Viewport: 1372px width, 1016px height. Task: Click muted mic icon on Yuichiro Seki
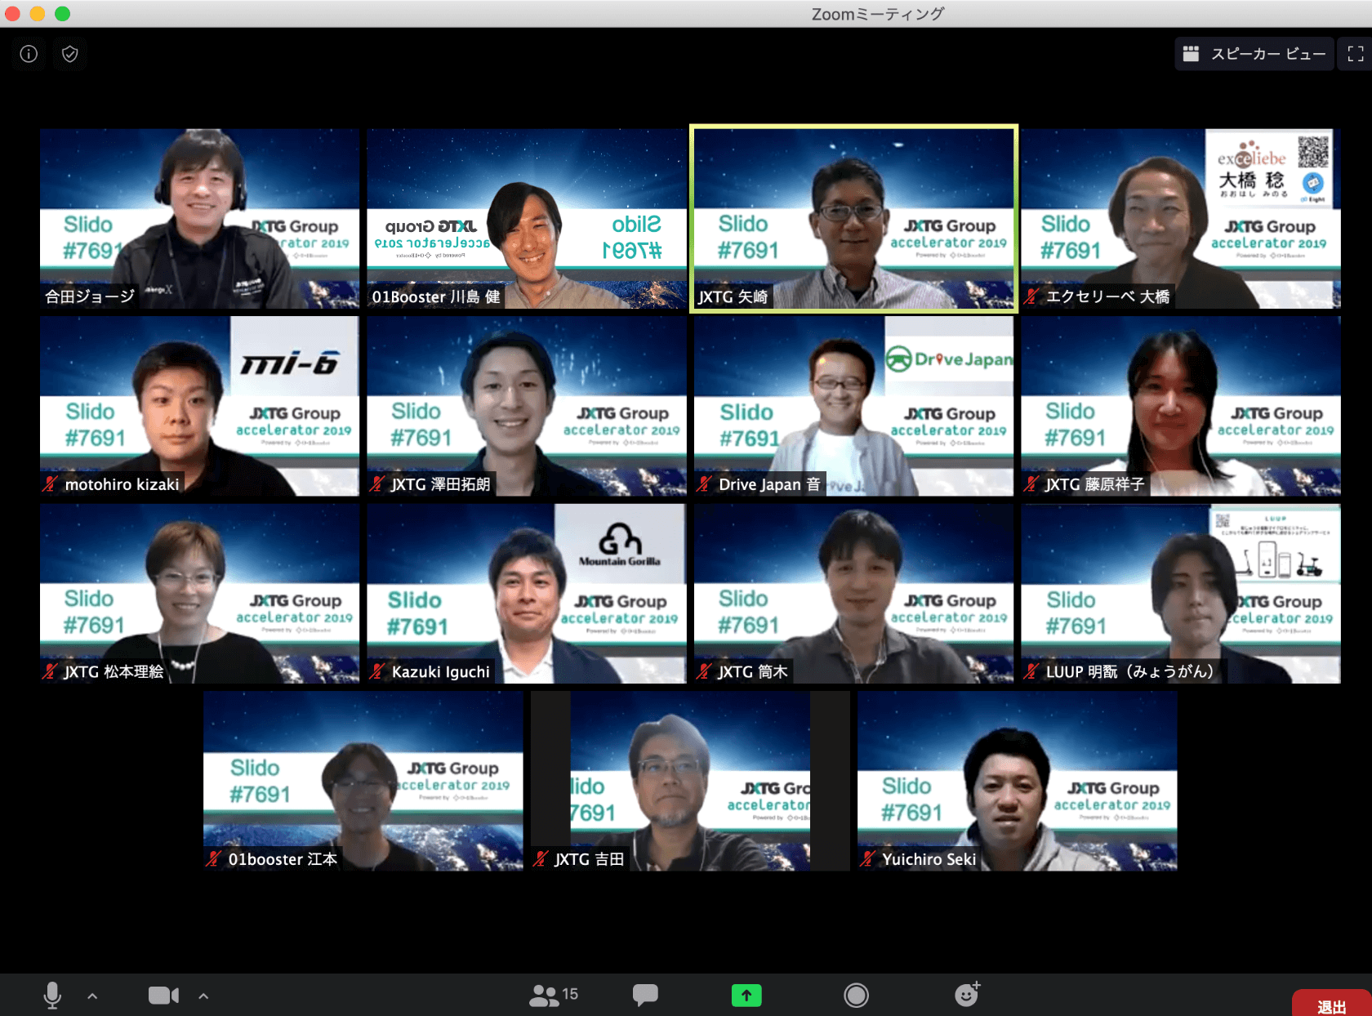click(x=868, y=859)
